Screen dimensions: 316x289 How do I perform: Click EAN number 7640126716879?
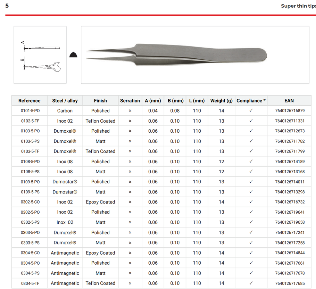tap(290, 111)
